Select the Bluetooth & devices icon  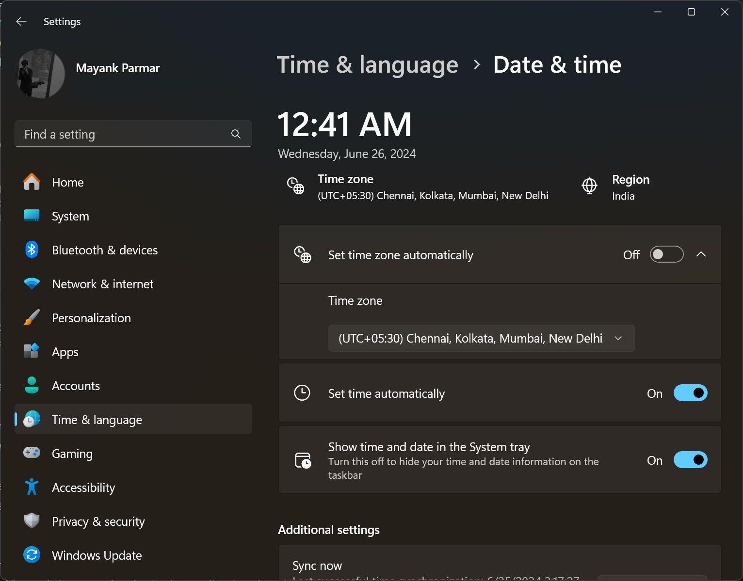[32, 250]
